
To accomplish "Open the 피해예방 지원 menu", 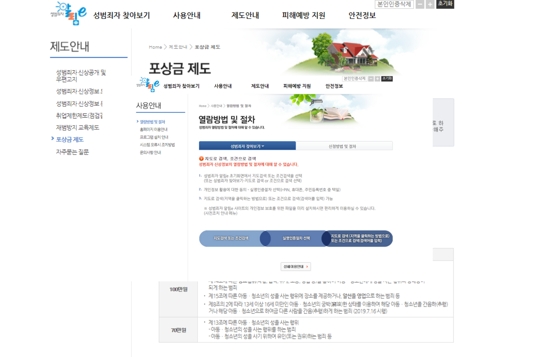I will click(303, 15).
